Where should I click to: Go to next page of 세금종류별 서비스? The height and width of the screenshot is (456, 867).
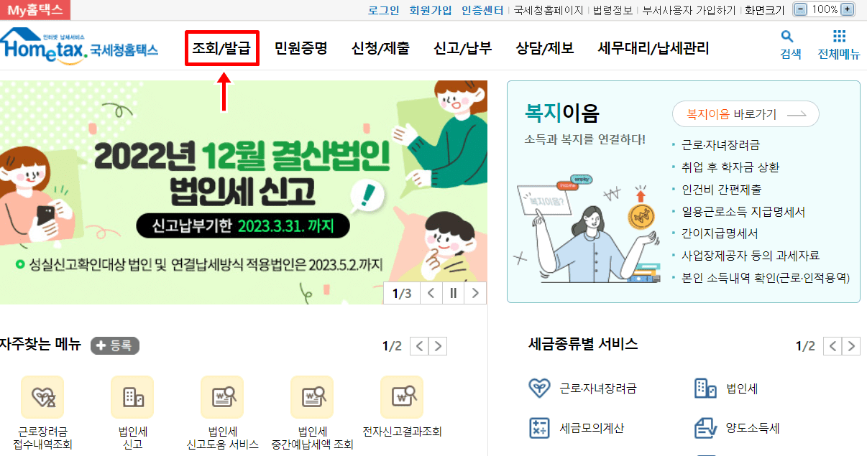(851, 346)
